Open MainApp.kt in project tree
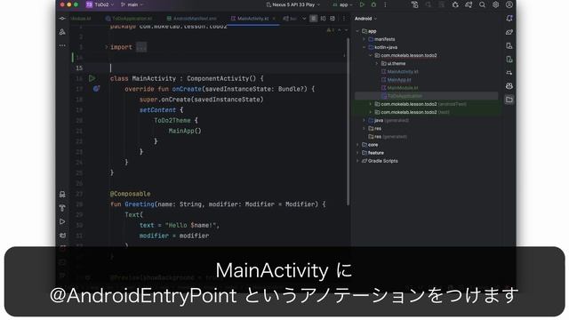Viewport: 569px width, 320px height. coord(399,80)
